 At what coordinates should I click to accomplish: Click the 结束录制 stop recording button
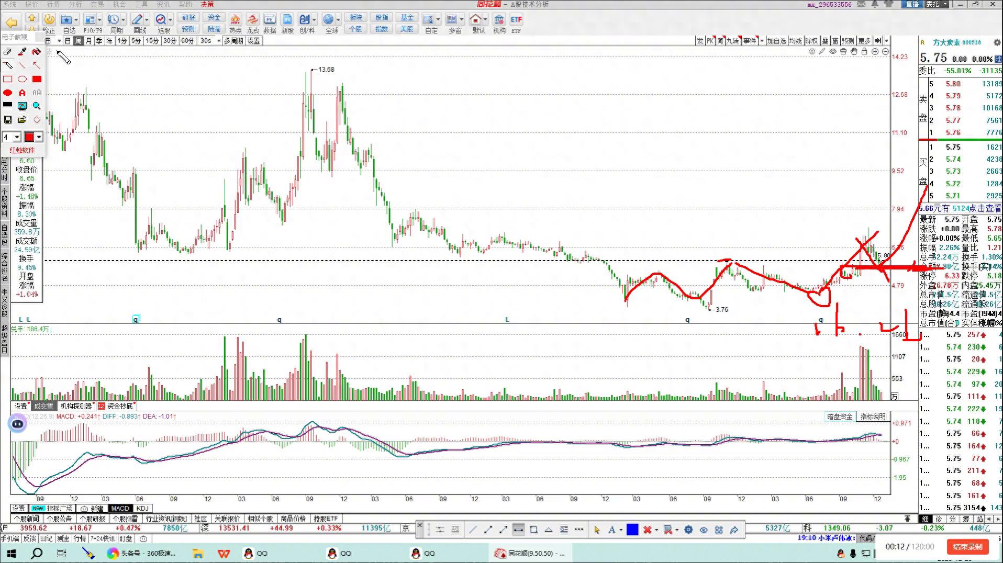click(x=967, y=547)
